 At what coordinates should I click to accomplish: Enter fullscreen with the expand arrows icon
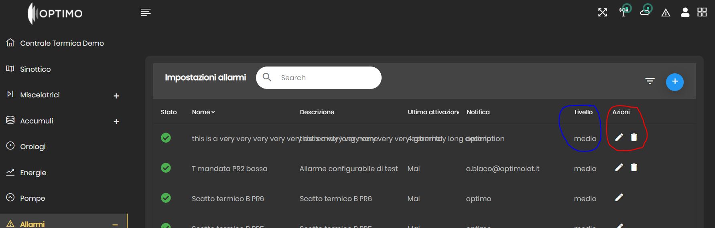tap(603, 12)
